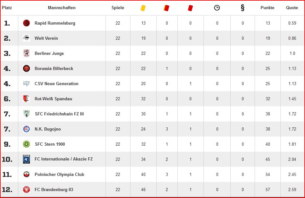Sort table by the Punkte column header

268,8
